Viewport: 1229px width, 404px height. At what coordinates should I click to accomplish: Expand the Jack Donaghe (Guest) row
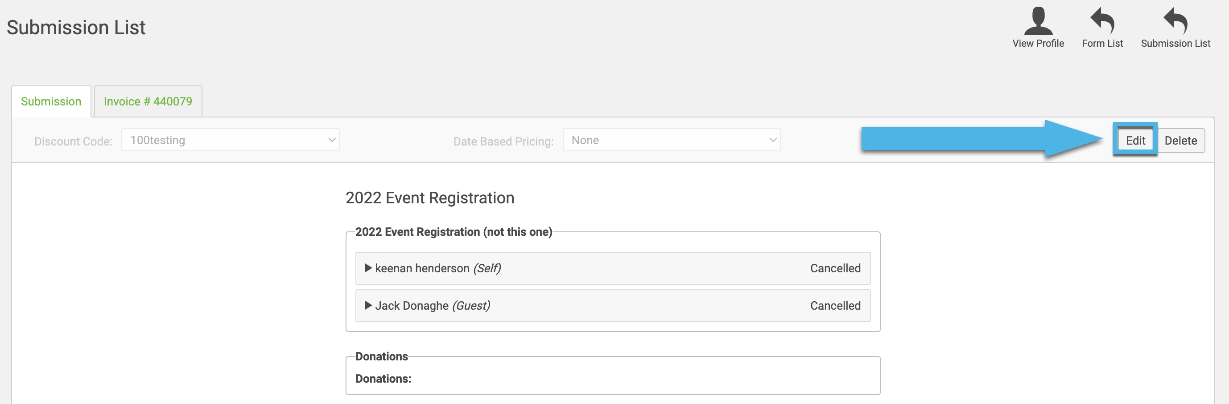(x=613, y=306)
